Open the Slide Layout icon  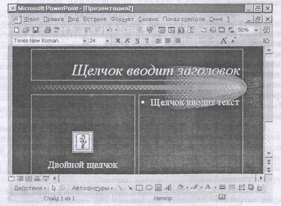coord(213,30)
